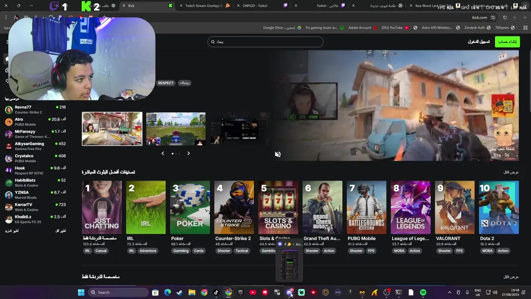531x299 pixels.
Task: Select the FPS tag under VALORANT
Action: [x=459, y=251]
